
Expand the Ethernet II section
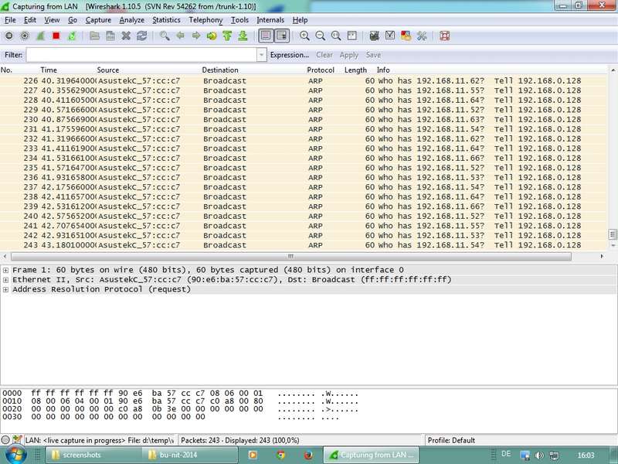6,279
